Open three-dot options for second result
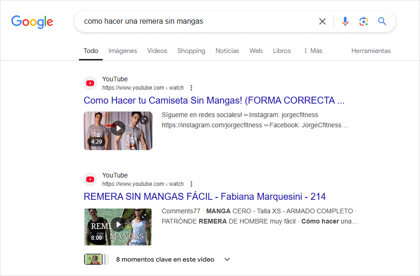This screenshot has height=276, width=420. [191, 184]
